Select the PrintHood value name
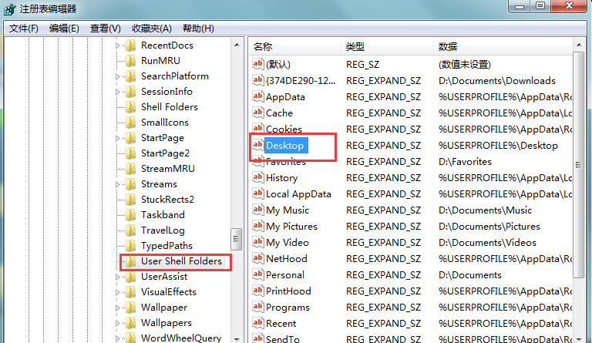This screenshot has height=343, width=592. coord(288,291)
